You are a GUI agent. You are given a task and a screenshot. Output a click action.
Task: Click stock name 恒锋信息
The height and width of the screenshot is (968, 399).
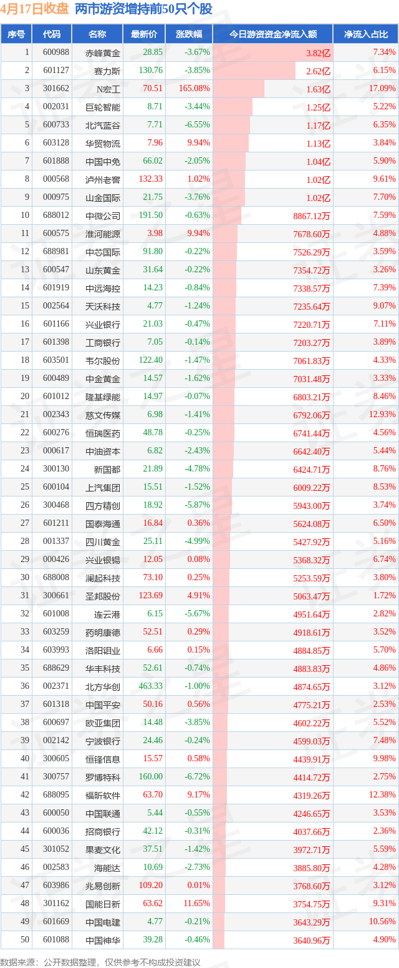(x=103, y=759)
